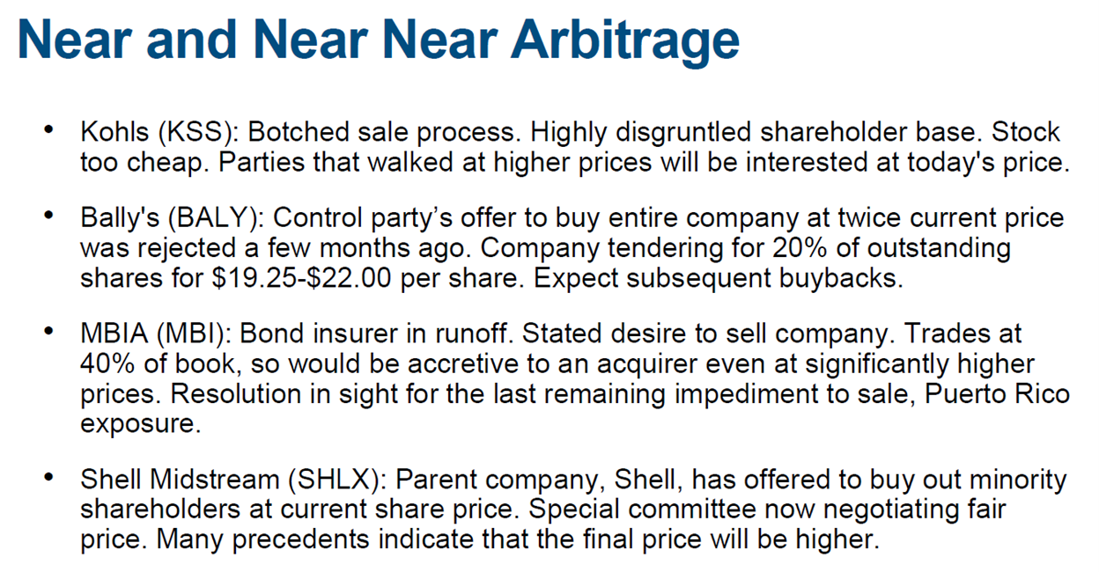
Task: Click the slide title Near and Near Near Arbitrage
Action: 378,41
